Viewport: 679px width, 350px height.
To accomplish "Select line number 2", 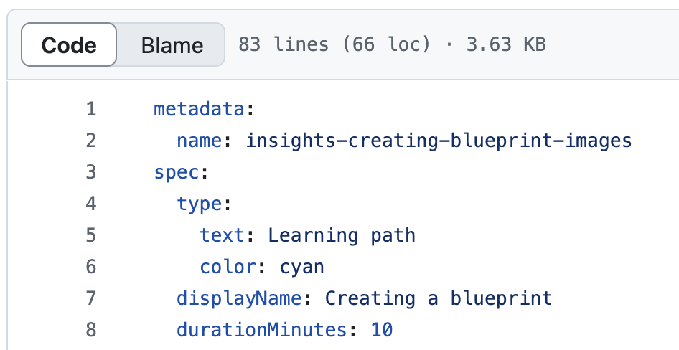I will click(90, 141).
